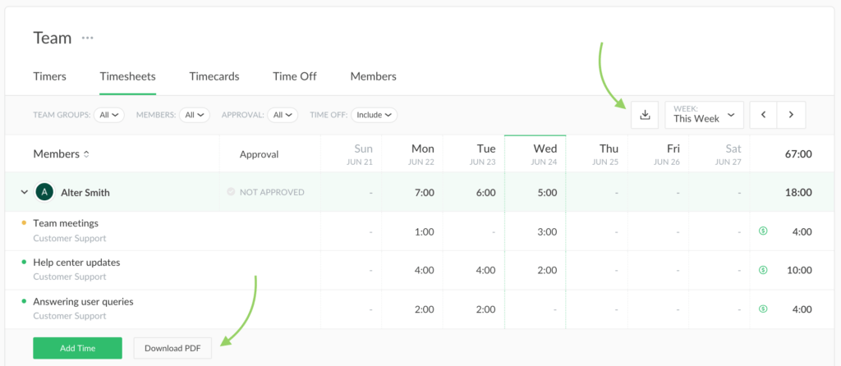Click the 67:00 weekly total
Image resolution: width=841 pixels, height=366 pixels.
click(798, 154)
